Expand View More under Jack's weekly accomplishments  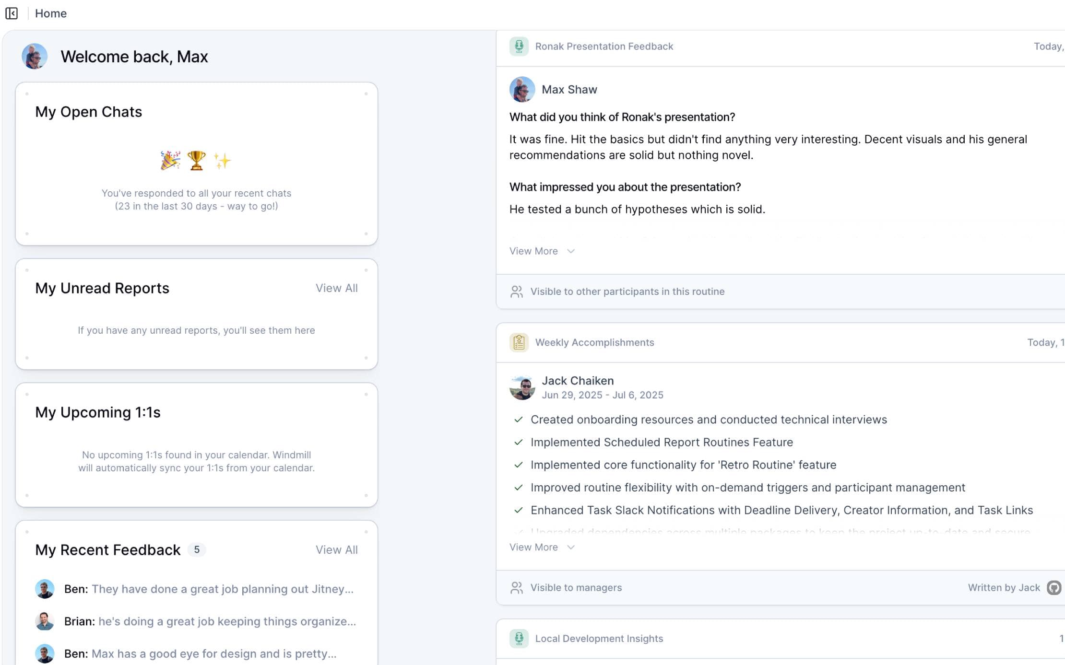pos(542,548)
